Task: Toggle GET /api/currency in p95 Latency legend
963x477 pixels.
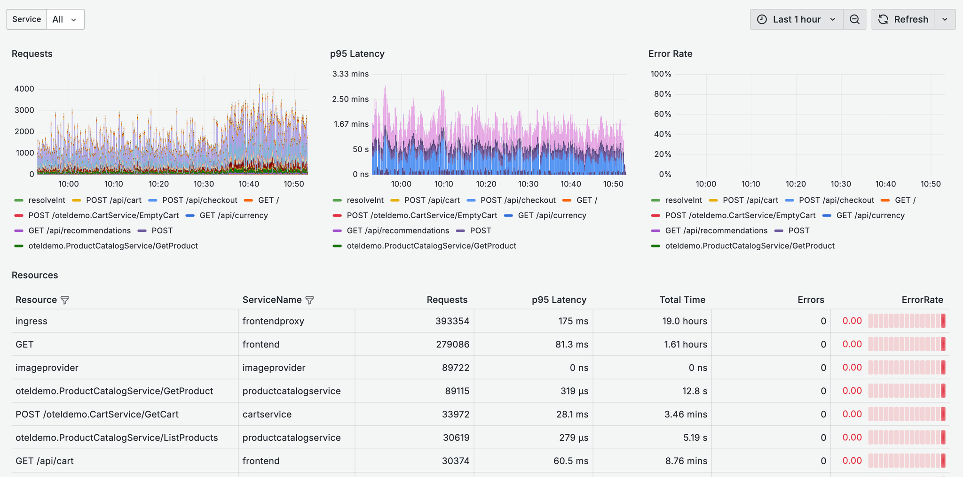Action: [x=552, y=215]
